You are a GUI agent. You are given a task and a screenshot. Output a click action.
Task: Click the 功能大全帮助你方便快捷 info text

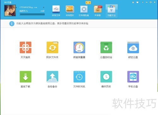click(x=52, y=24)
